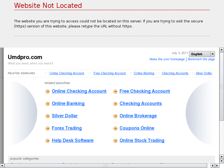Click the horizontal scrollbar thumb
Image resolution: width=224 pixels, height=168 pixels.
[x=106, y=166]
